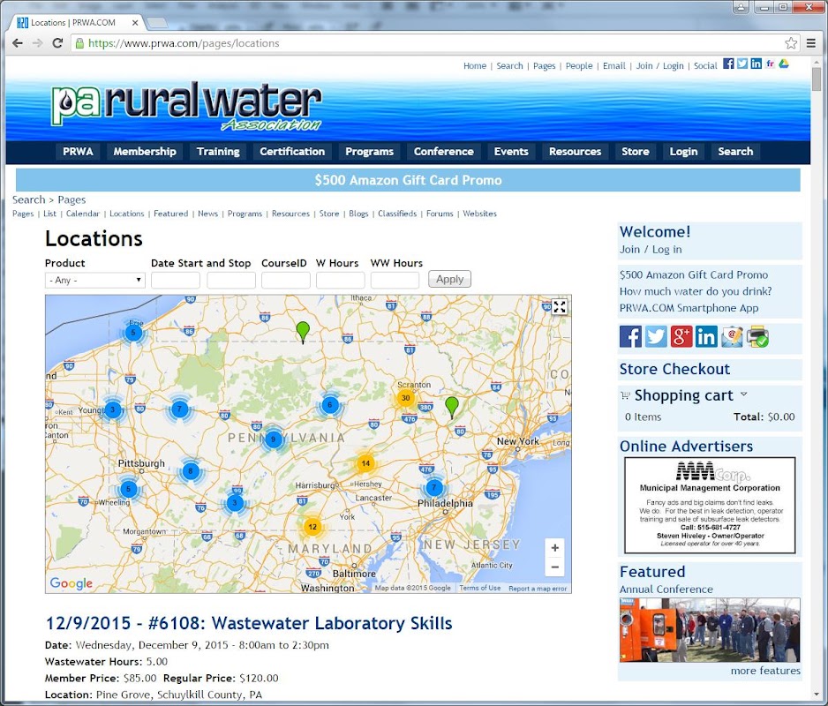The height and width of the screenshot is (706, 828).
Task: Open the Resources nav menu item
Action: coord(575,152)
